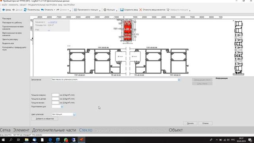Open the Цвет штапиков selector

74,114
